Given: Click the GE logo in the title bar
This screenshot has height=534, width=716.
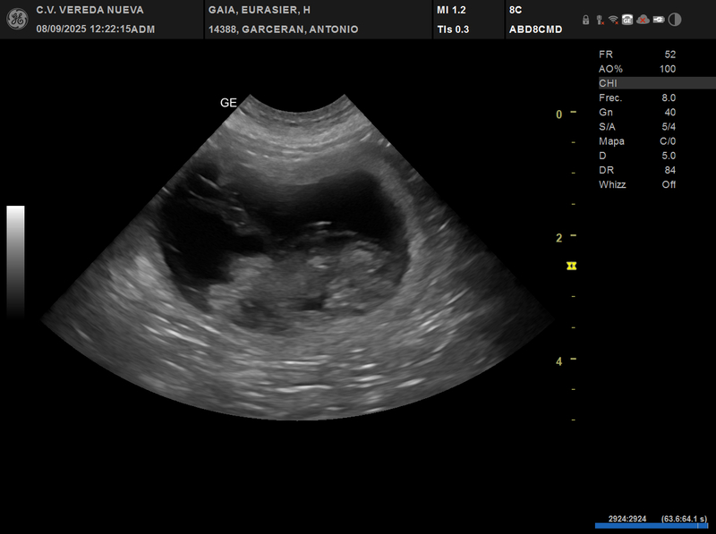Looking at the screenshot, I should [x=17, y=19].
